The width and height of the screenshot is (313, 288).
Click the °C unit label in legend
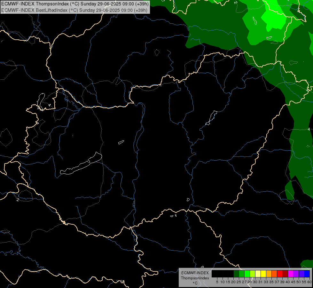(195, 283)
